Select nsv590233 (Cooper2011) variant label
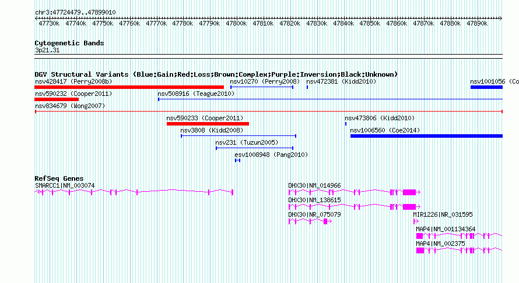Image resolution: width=519 pixels, height=283 pixels. coord(205,118)
